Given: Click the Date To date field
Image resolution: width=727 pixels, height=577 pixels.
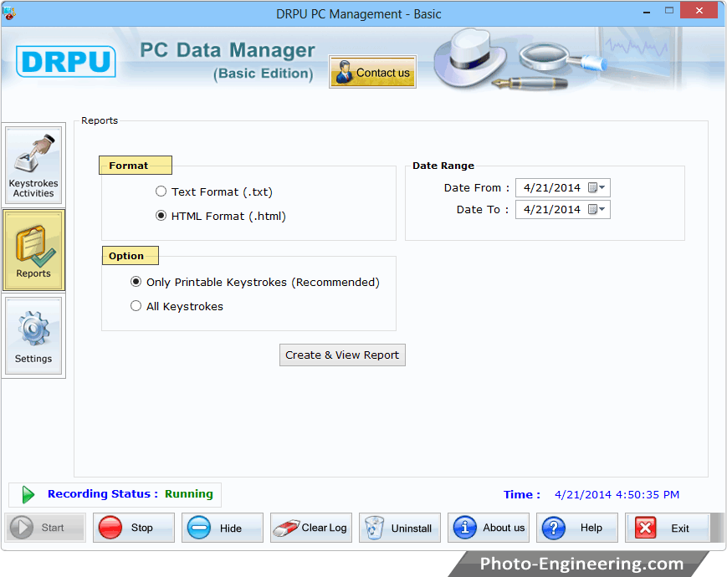Looking at the screenshot, I should coord(562,210).
